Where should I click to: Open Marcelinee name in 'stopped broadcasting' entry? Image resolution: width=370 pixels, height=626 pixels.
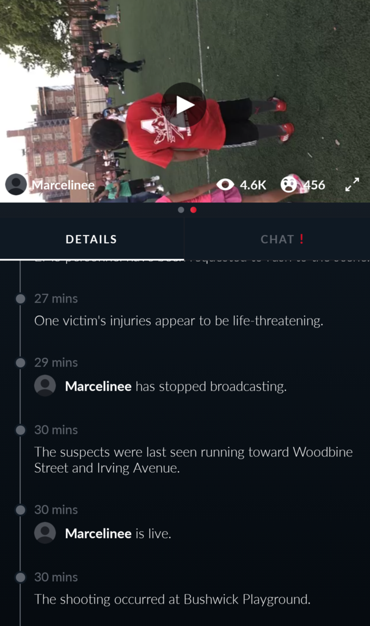pyautogui.click(x=98, y=386)
